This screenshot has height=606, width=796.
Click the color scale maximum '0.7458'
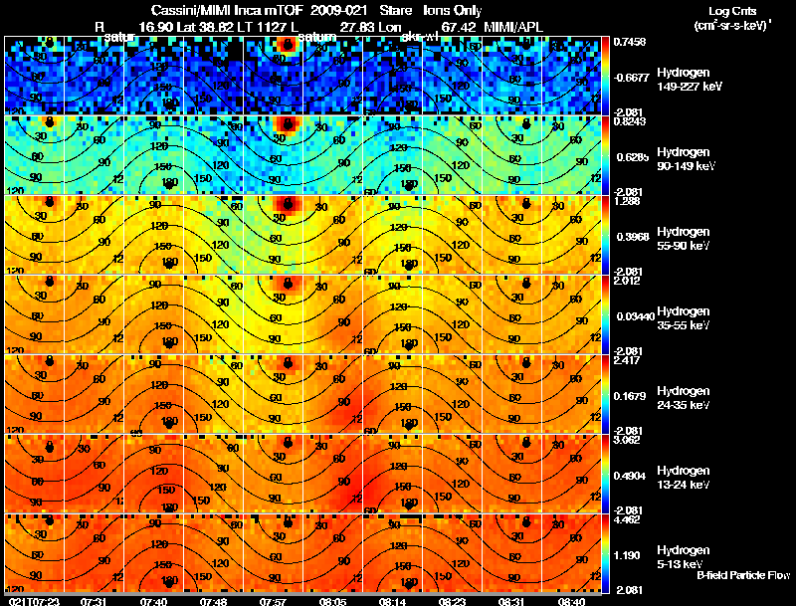(x=630, y=42)
